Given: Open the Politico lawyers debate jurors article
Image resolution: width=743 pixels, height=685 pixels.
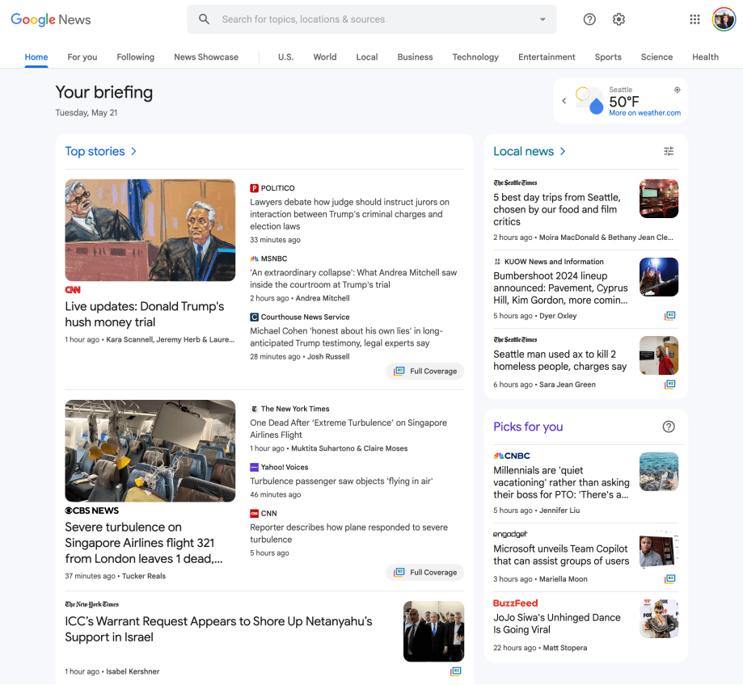Looking at the screenshot, I should click(x=350, y=214).
